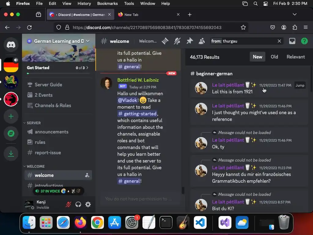
Task: Open notification settings bell icon
Action: [177, 41]
